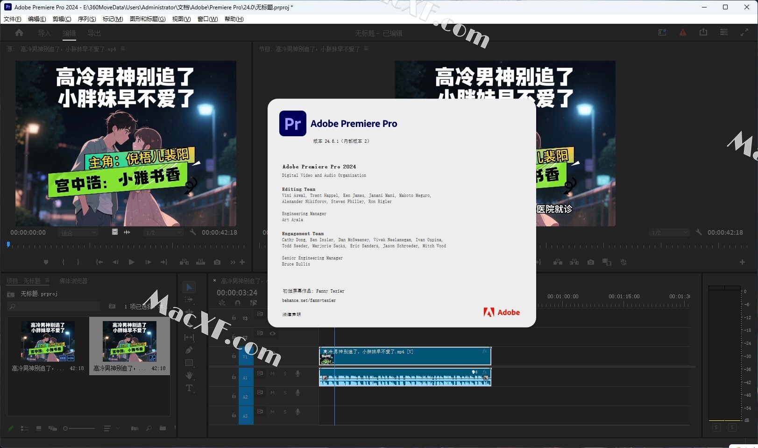Click Overwrite button in Source monitor
This screenshot has height=448, width=758.
[x=201, y=262]
